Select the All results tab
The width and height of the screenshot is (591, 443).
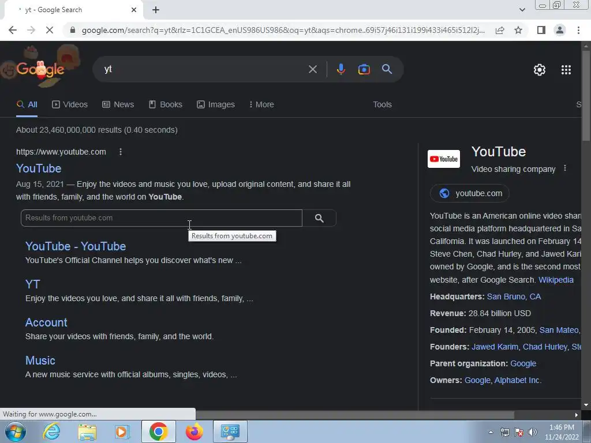click(x=27, y=104)
